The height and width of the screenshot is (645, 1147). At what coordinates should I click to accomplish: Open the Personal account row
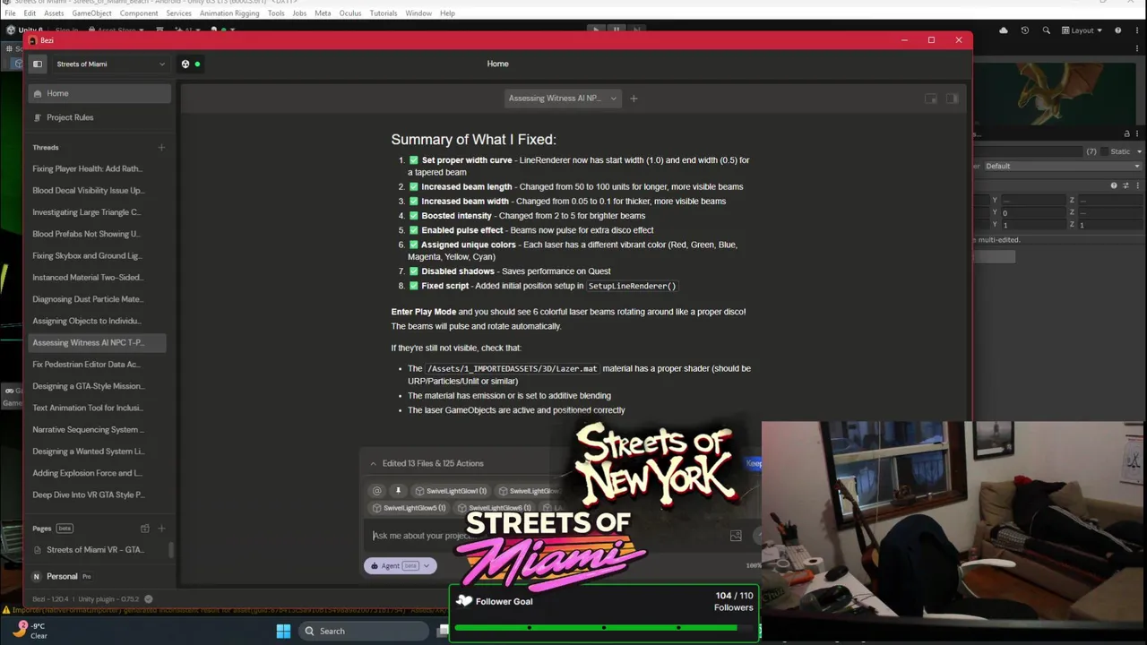pos(99,576)
